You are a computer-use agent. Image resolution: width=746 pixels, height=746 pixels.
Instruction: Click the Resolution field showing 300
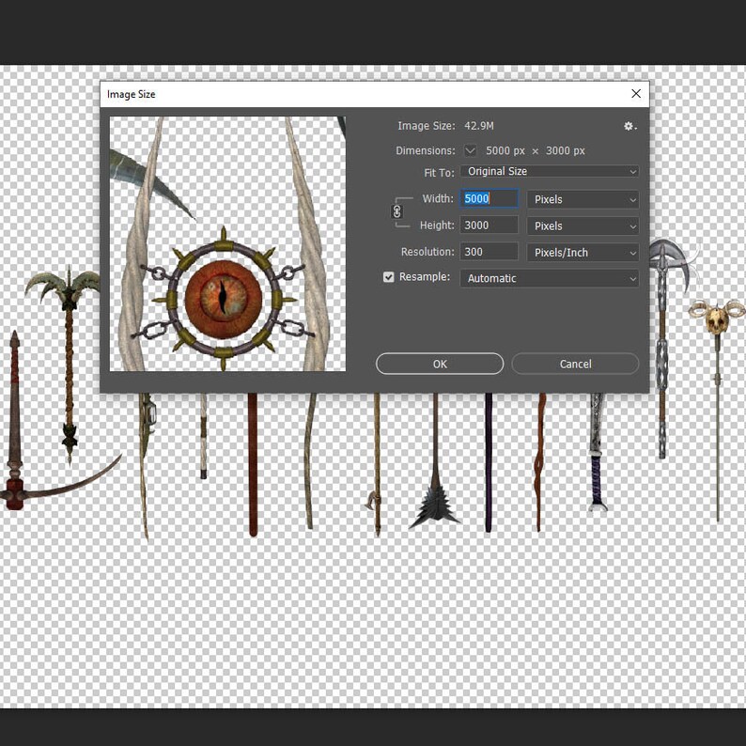click(x=490, y=252)
